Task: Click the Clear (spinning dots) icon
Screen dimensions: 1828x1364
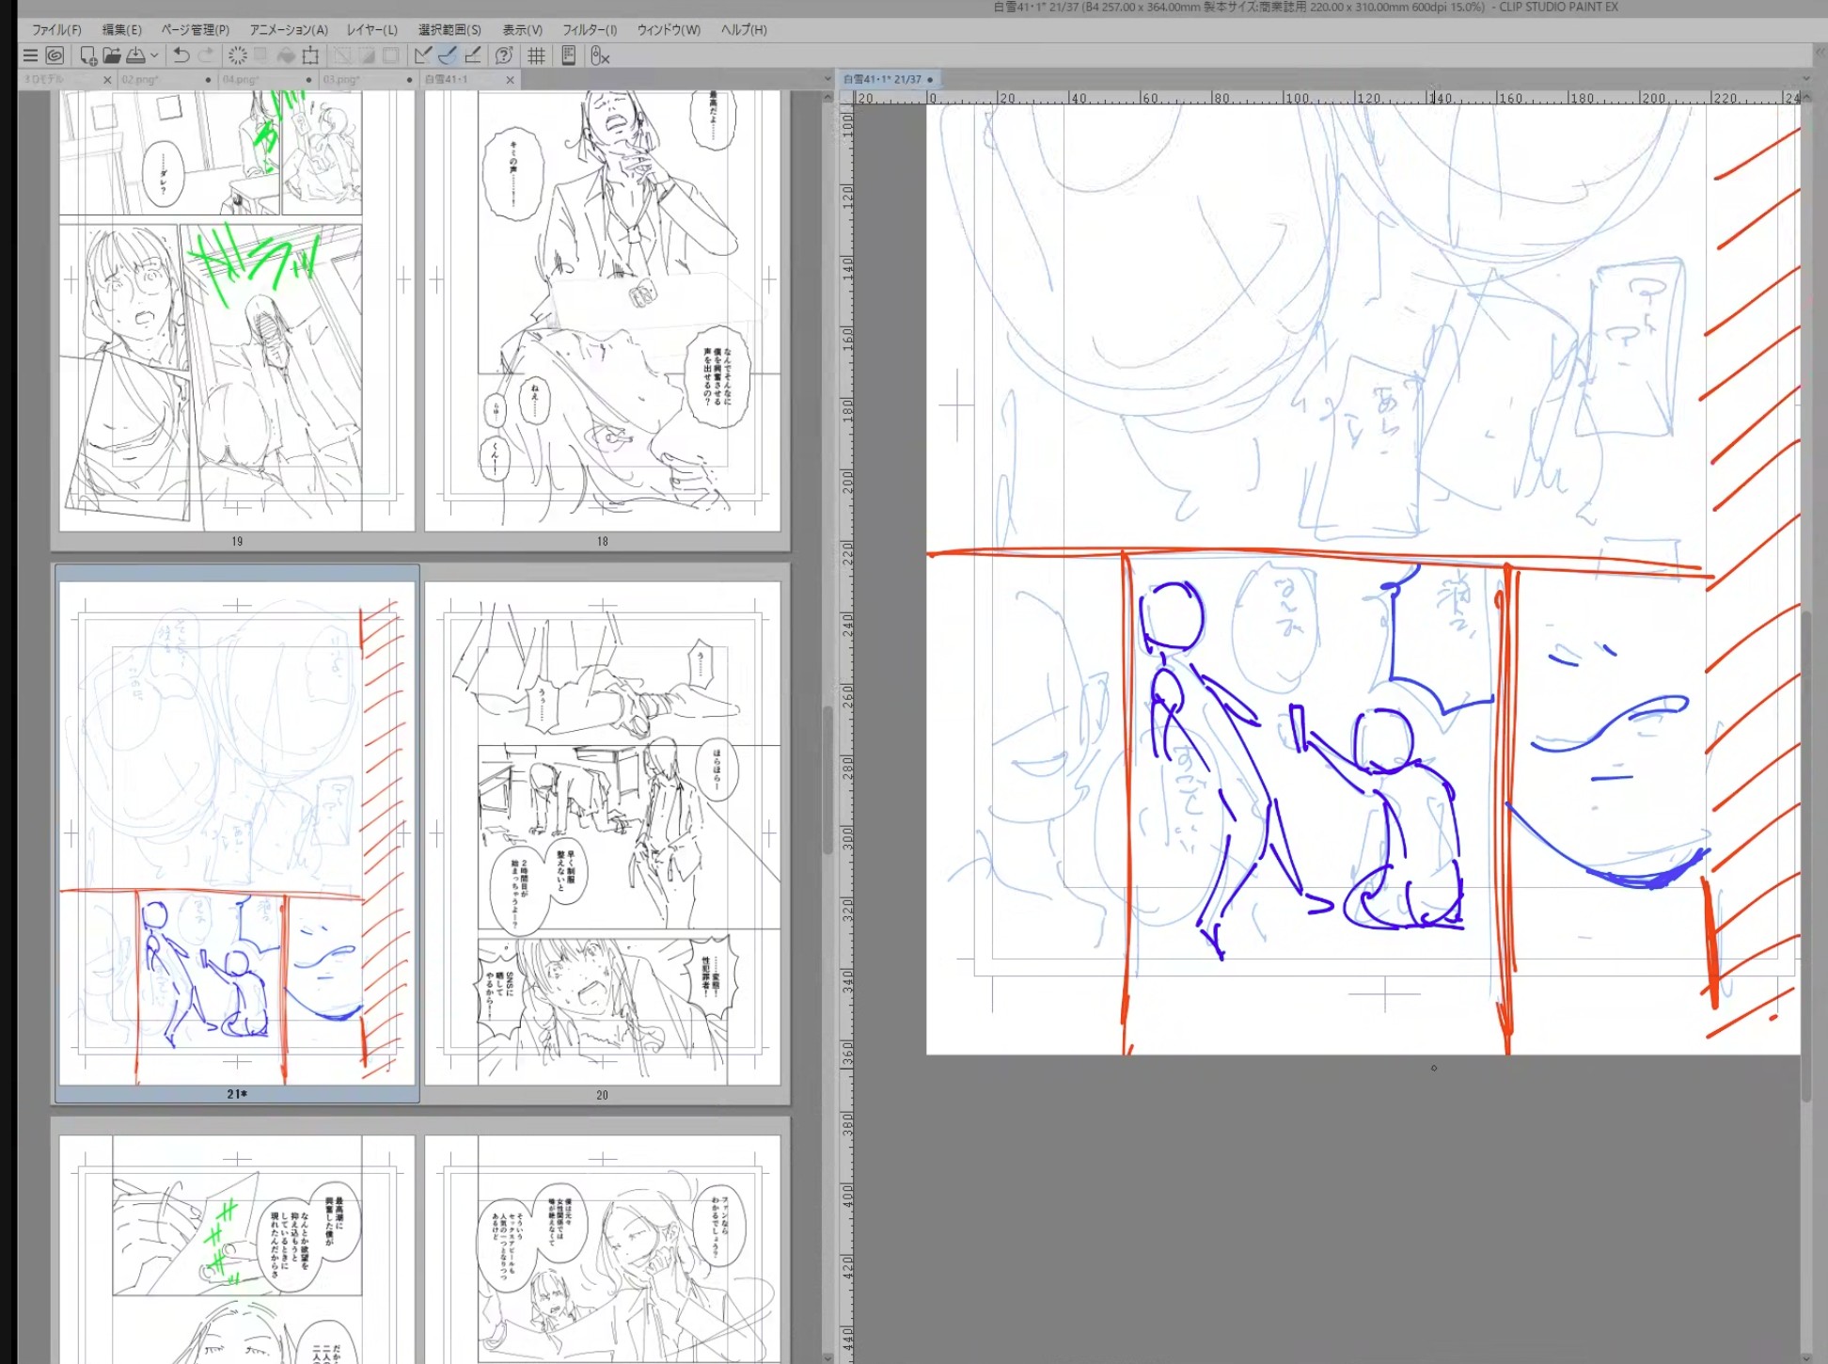Action: pos(237,56)
